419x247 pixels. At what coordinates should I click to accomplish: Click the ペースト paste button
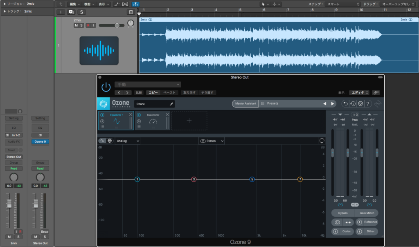(169, 93)
